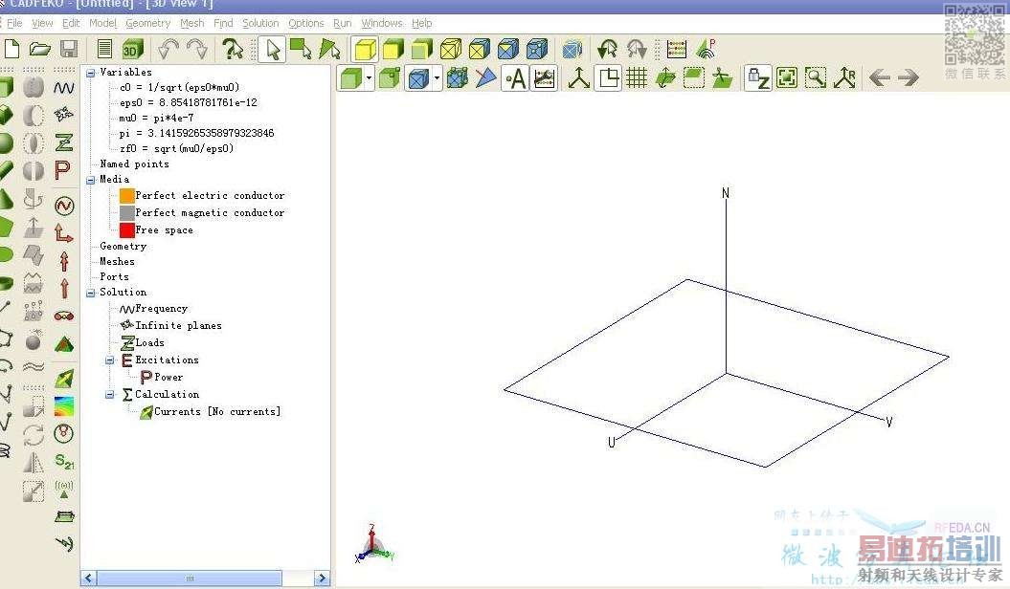Viewport: 1010px width, 589px height.
Task: Undo the last action
Action: pyautogui.click(x=168, y=49)
